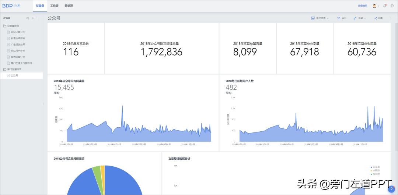The height and width of the screenshot is (195, 398).
Task: Click 2018公众号文章阅读渠道 chart title
Action: 69,159
